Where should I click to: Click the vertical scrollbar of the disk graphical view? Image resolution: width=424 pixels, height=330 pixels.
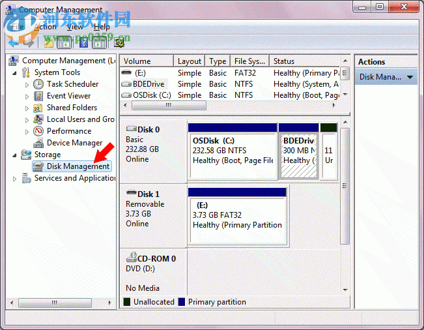click(345, 187)
